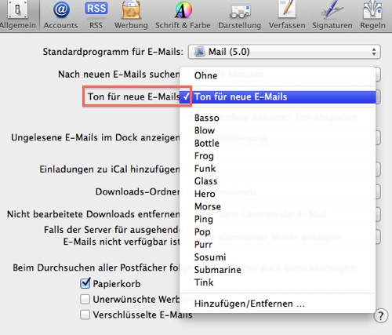392x335 pixels.
Task: Select the Basso sound
Action: [x=278, y=118]
